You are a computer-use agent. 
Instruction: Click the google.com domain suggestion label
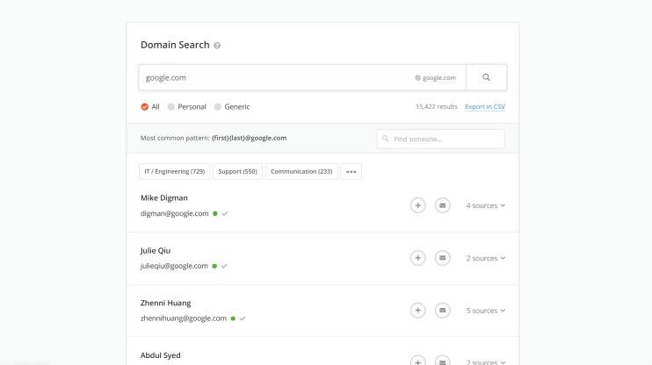tap(439, 78)
